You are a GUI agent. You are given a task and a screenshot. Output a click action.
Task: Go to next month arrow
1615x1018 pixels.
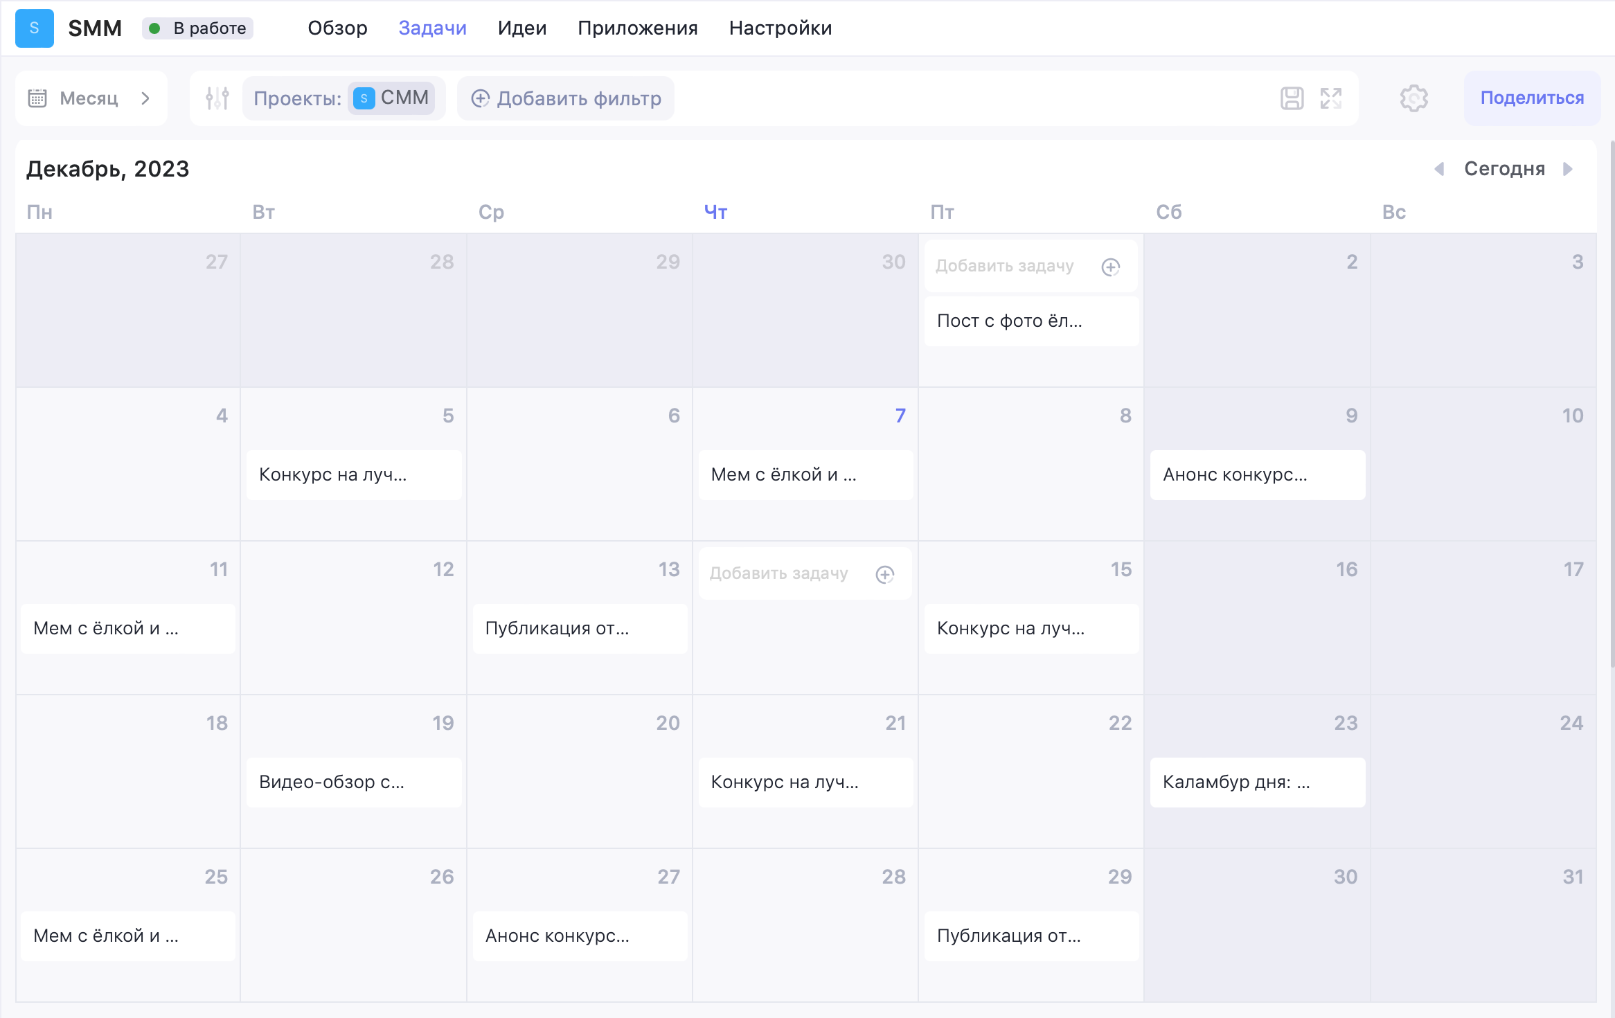[x=1568, y=169]
